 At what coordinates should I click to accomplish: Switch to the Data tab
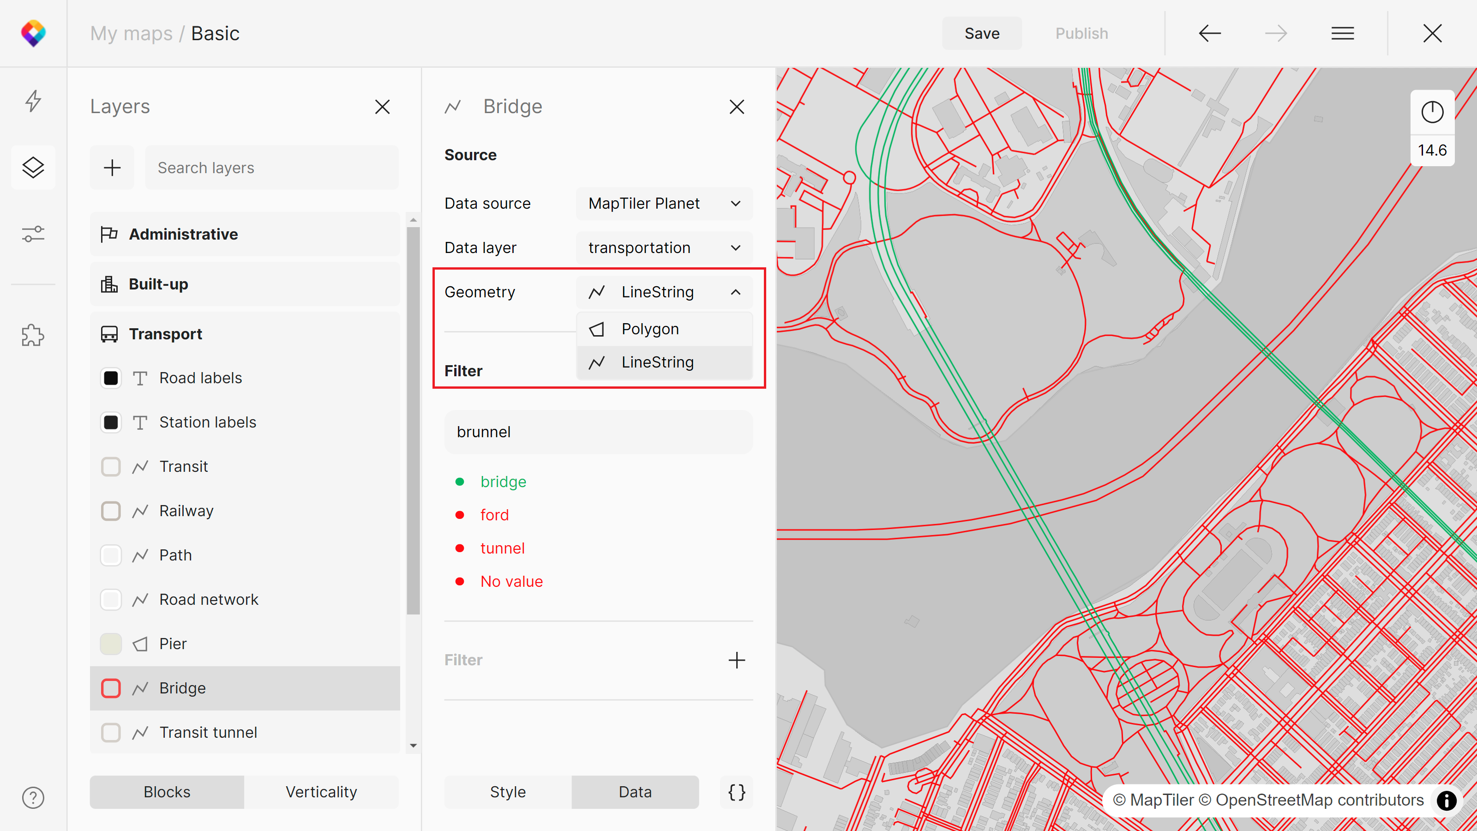pos(635,791)
